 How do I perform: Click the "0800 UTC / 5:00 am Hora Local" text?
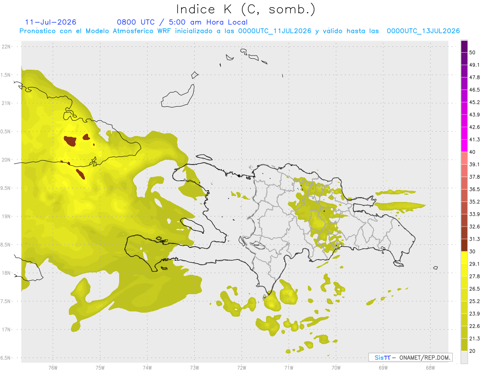(x=182, y=22)
